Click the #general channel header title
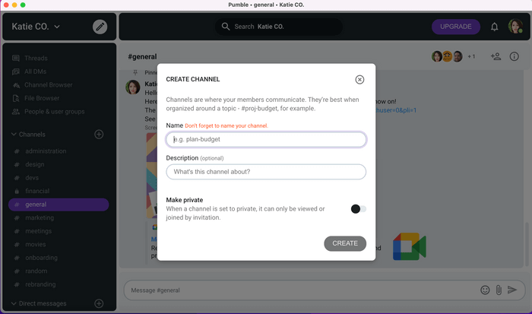Viewport: 532px width, 314px height. 142,57
